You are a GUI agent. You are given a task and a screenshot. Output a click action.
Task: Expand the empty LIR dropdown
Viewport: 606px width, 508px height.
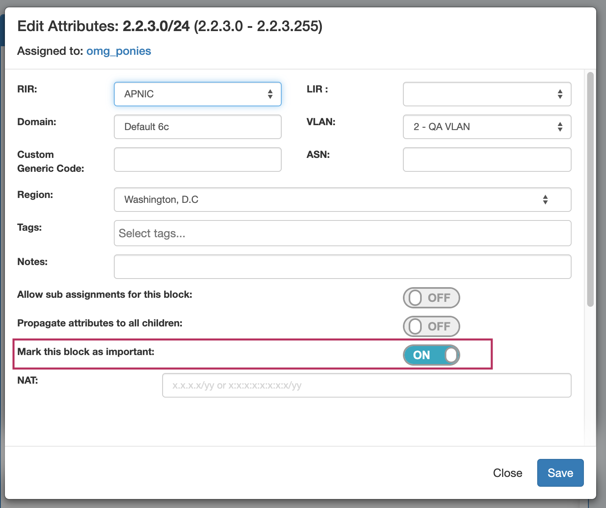point(487,94)
